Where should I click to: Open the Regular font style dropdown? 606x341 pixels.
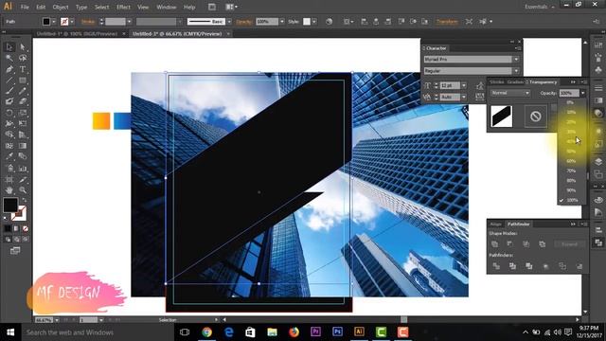[516, 71]
